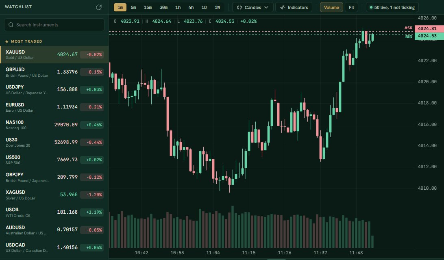
Task: Focus the Search instruments field
Action: pyautogui.click(x=54, y=25)
